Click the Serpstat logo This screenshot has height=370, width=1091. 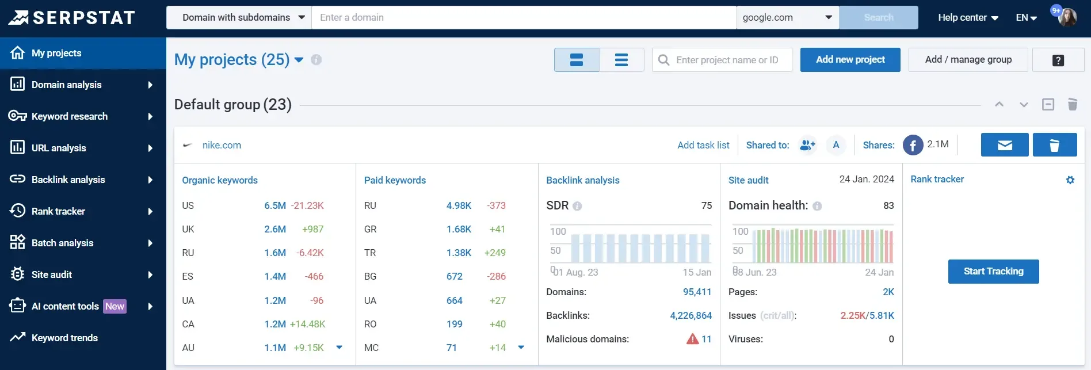click(71, 18)
